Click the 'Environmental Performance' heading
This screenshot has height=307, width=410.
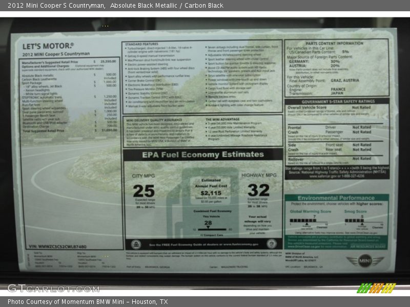(x=336, y=198)
